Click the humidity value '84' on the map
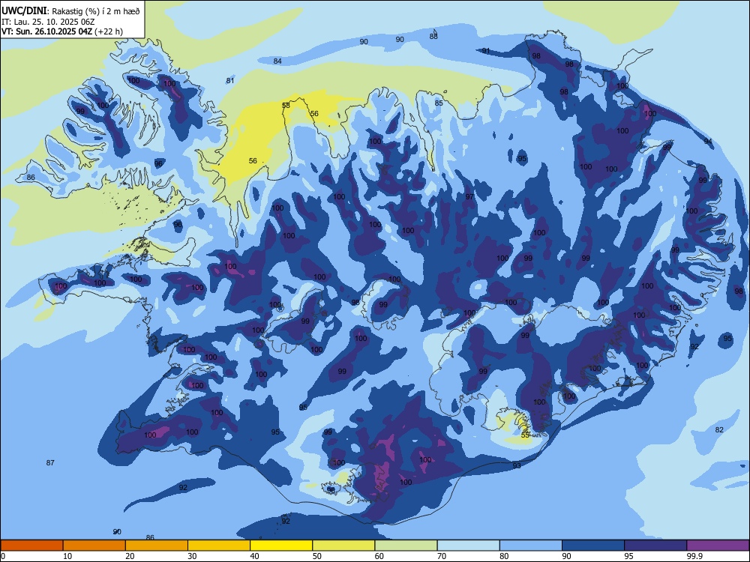This screenshot has height=562, width=750. [x=277, y=61]
